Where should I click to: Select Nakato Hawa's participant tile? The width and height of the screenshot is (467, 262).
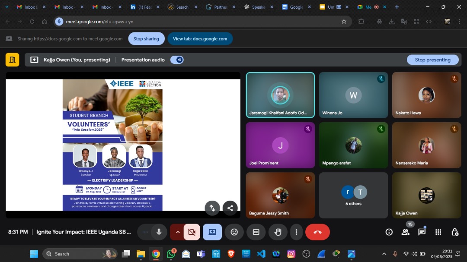point(426,95)
